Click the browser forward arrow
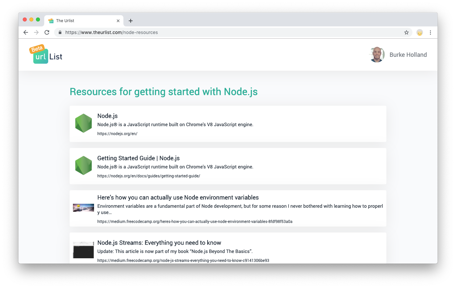456x288 pixels. click(36, 32)
